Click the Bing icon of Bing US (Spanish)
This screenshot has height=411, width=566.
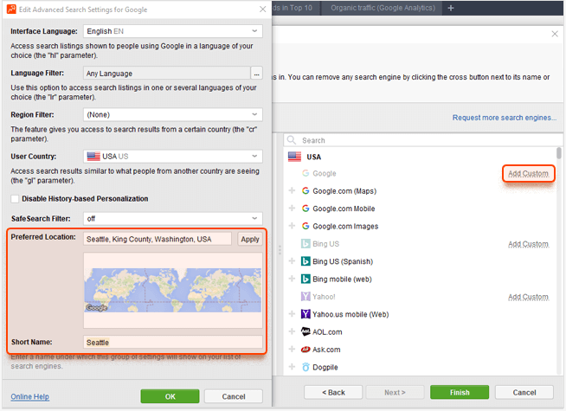coord(306,261)
